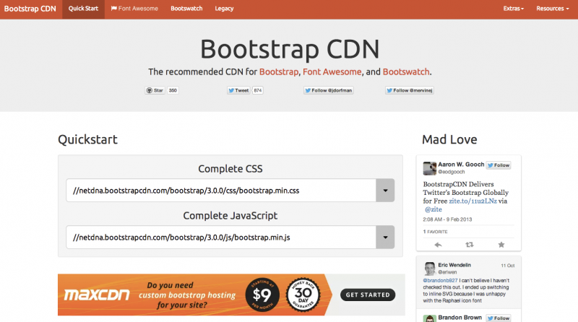Screen dimensions: 578x322
Task: View the 1 Favorite count
Action: (436, 232)
